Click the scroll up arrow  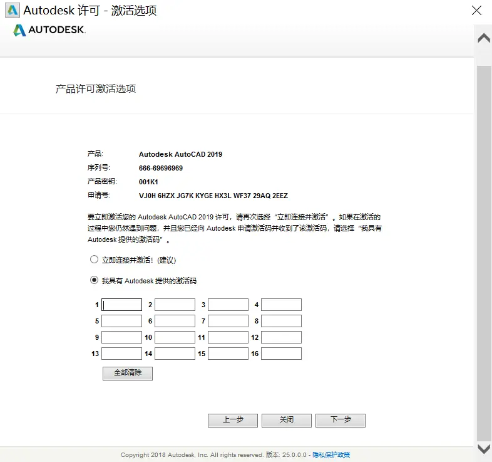click(484, 38)
